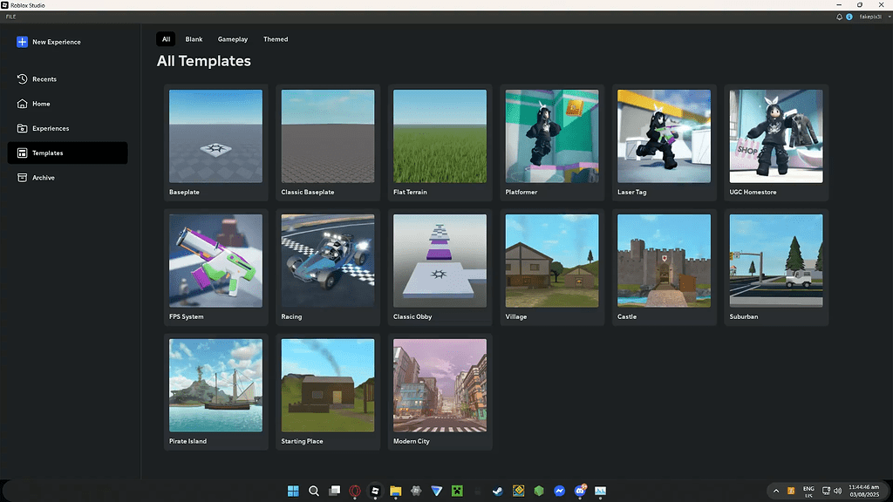Launch Opera GX from the taskbar
893x502 pixels.
355,491
